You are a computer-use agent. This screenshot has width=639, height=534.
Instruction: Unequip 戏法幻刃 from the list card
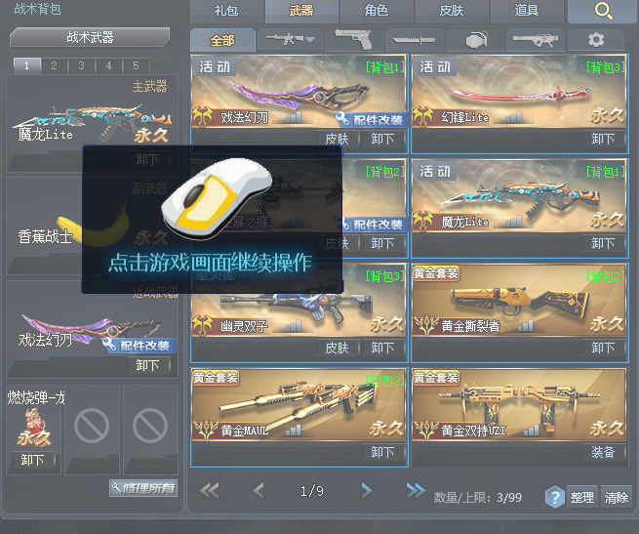pos(382,139)
